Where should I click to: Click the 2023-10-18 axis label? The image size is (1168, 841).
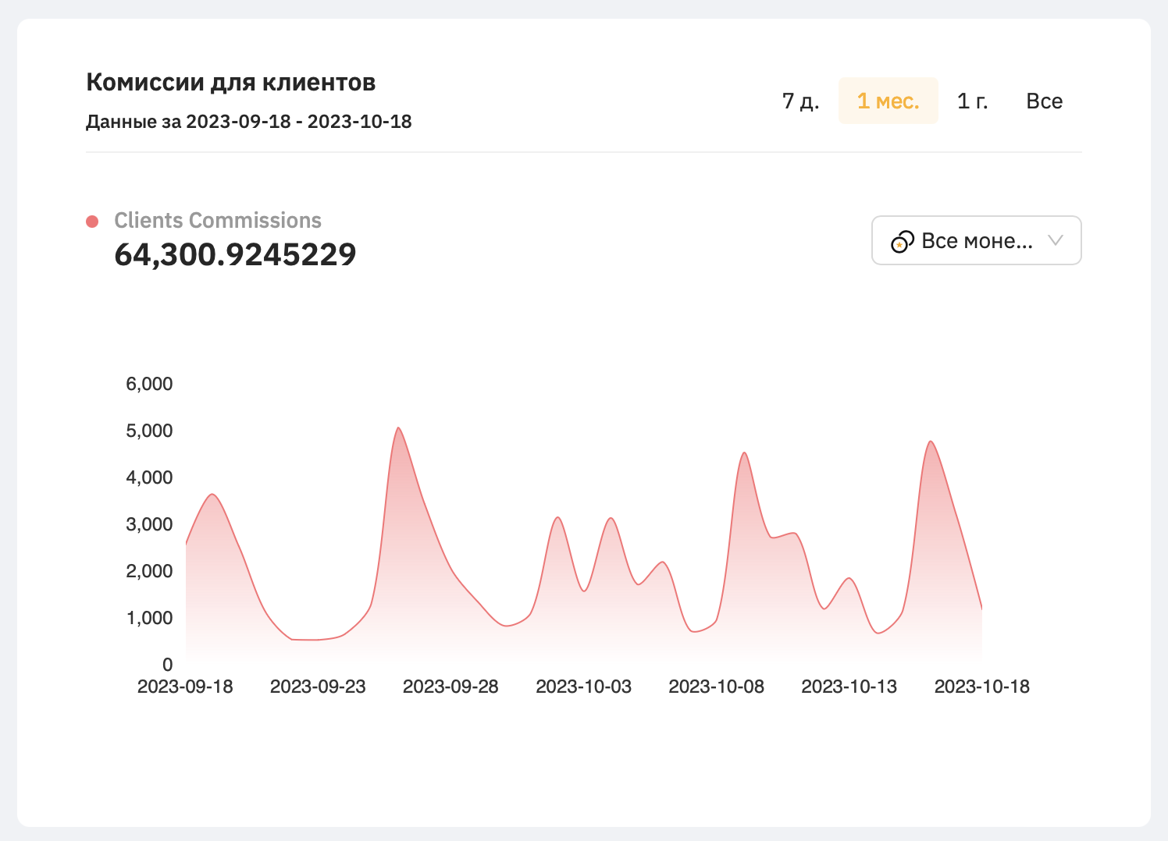(981, 687)
